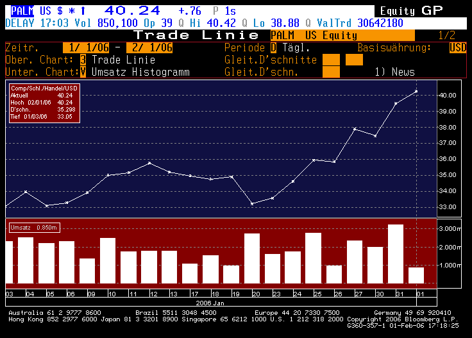Screen dimensions: 472x338
Task: Click the price data point for January 27
Action: point(355,129)
